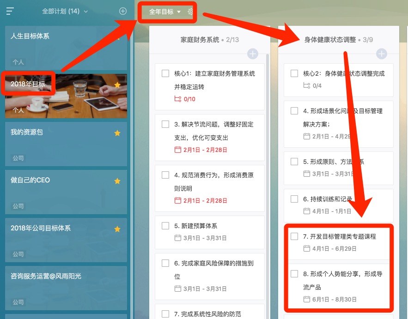Open the 咨询服务运营@风雨阳光 plan
Image resolution: width=408 pixels, height=319 pixels.
[x=66, y=288]
